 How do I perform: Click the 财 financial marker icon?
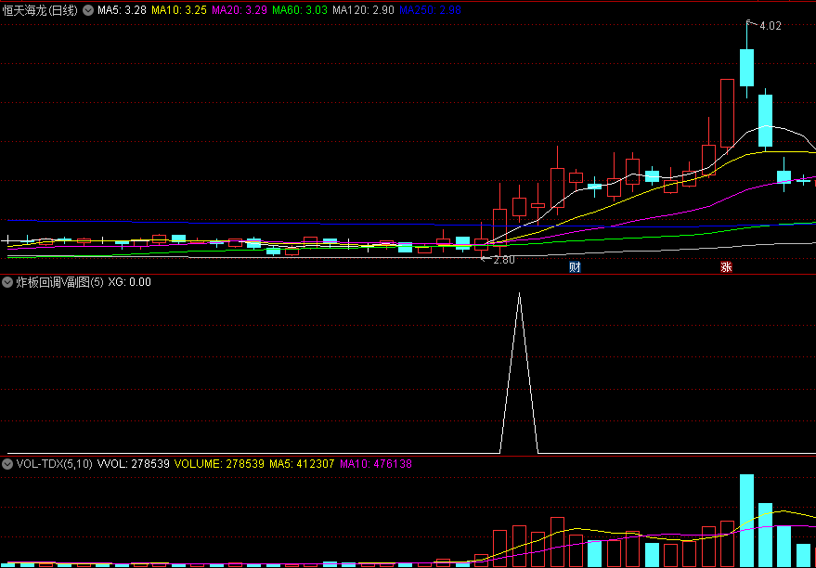click(x=575, y=267)
